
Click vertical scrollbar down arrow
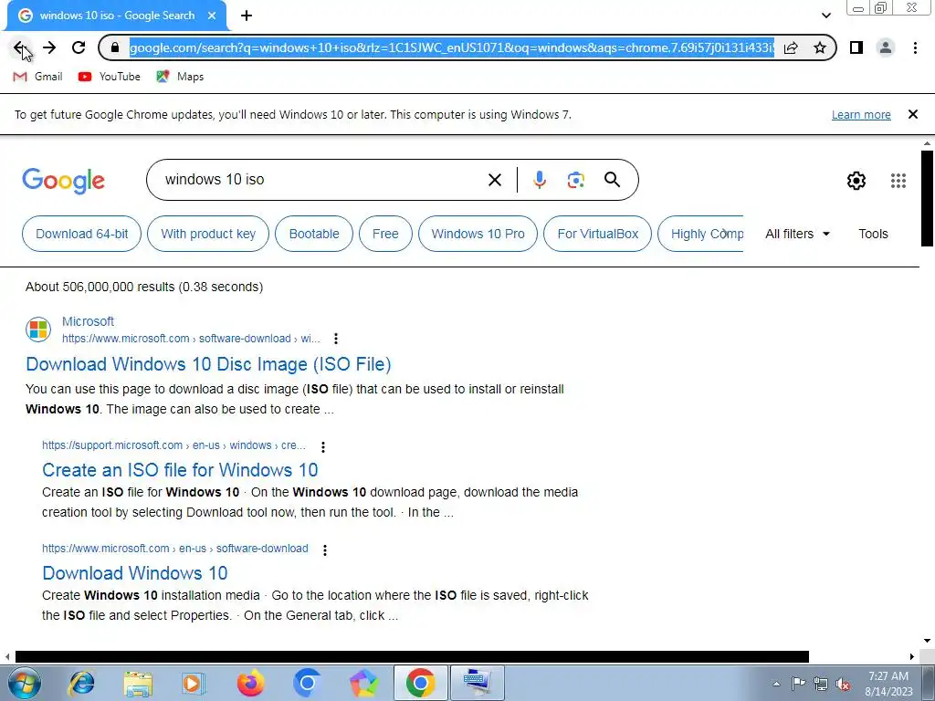pos(927,641)
